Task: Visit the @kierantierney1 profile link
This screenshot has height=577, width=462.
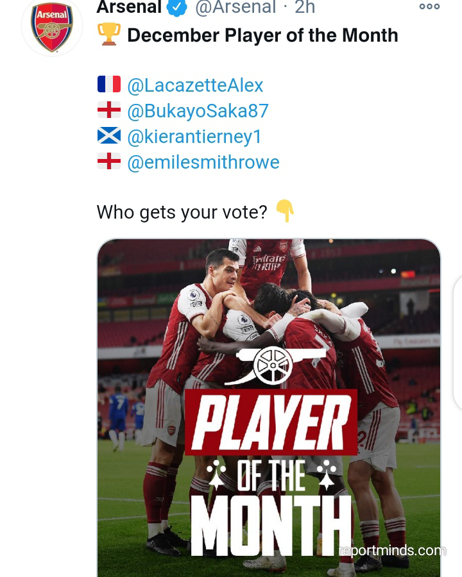Action: [x=194, y=137]
